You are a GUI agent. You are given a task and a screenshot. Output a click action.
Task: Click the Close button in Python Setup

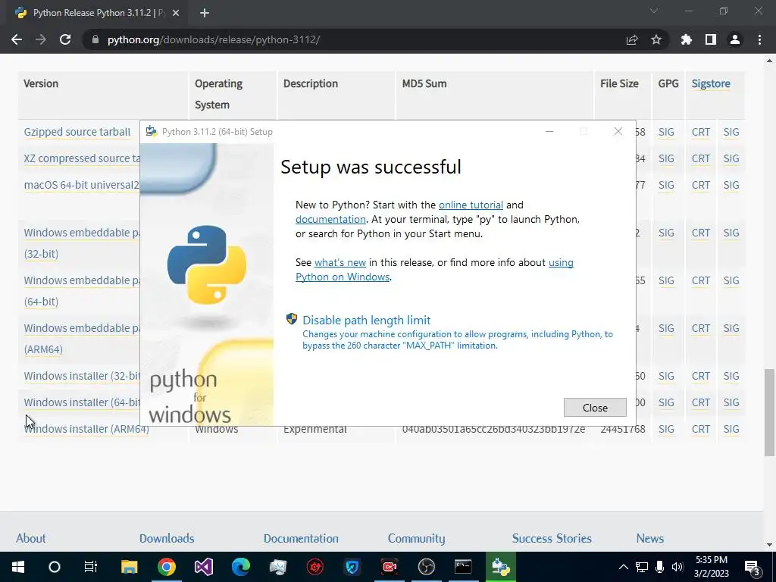click(x=595, y=407)
